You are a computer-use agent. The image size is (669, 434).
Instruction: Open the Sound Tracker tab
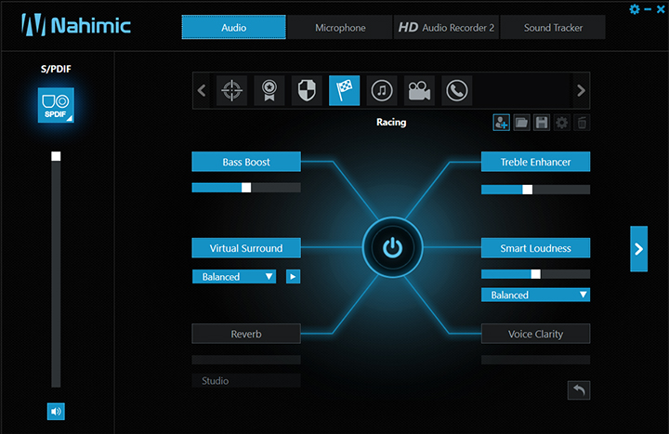point(553,27)
